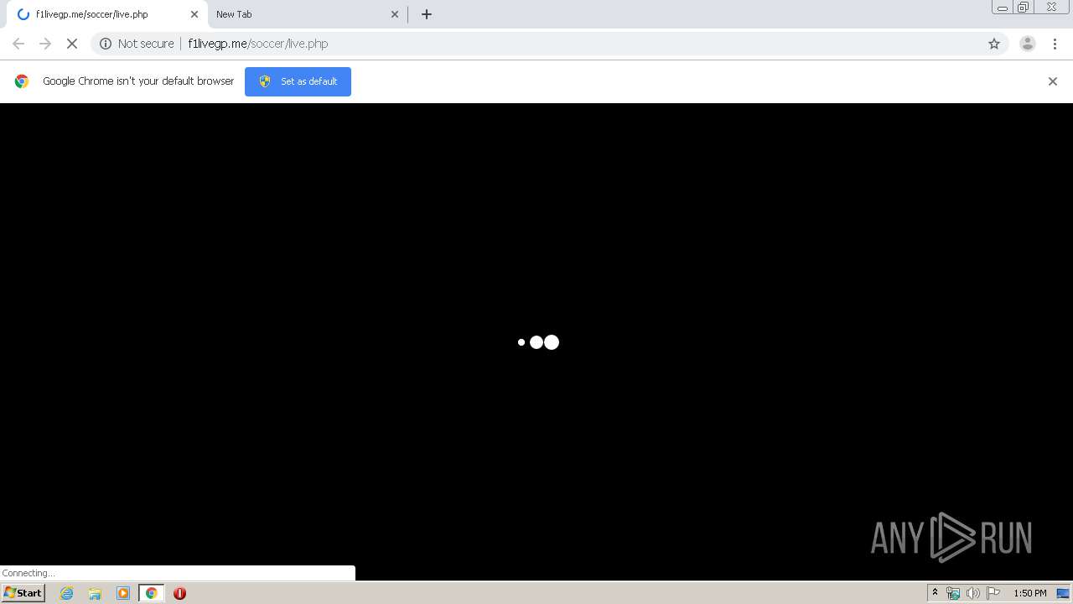Open a new tab with plus button

[x=427, y=14]
